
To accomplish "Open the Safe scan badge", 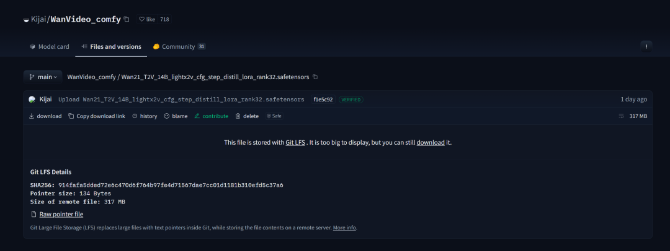I will (274, 116).
